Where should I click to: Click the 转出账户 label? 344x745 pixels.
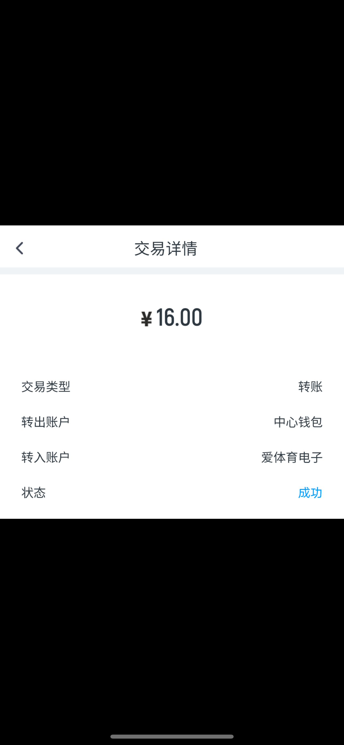point(45,422)
